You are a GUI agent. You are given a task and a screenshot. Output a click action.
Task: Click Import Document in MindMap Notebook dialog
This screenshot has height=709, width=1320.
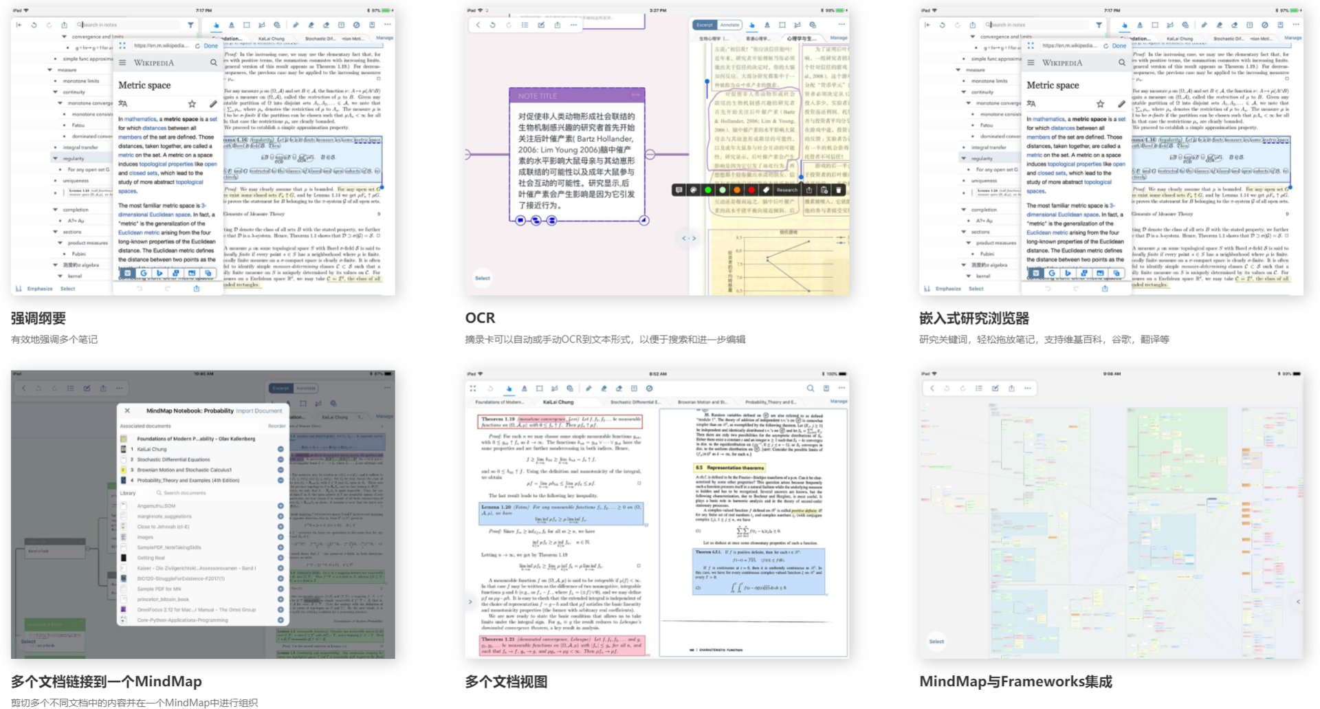click(x=259, y=411)
